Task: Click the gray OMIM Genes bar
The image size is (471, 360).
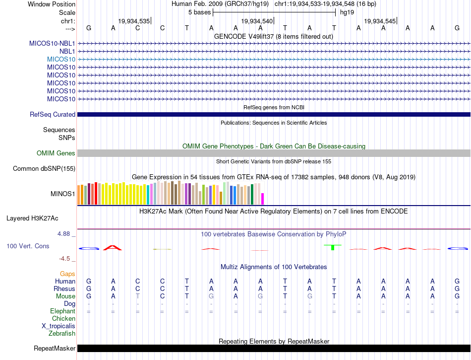Action: point(274,153)
